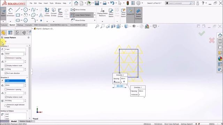Screen dimensions: 223x125
Task: Open Move Entities dropdown arrow
Action: coord(95,20)
